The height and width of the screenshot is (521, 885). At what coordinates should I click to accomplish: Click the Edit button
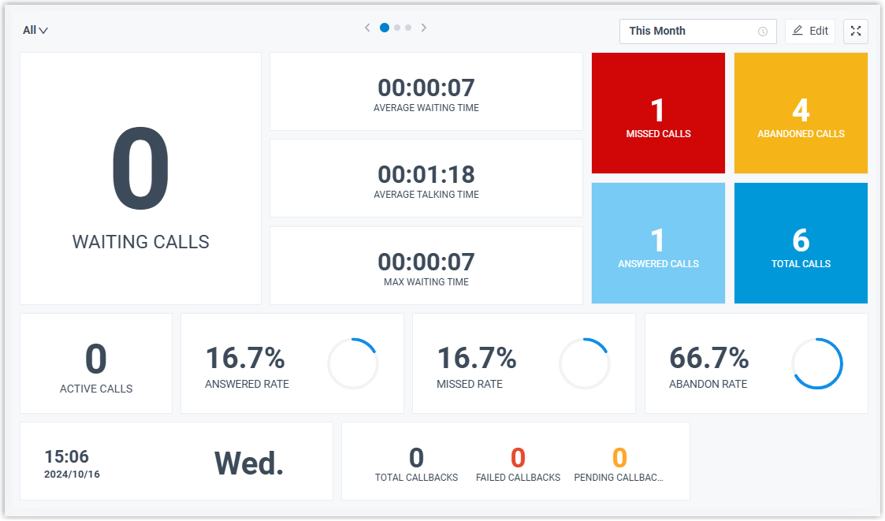(x=810, y=31)
